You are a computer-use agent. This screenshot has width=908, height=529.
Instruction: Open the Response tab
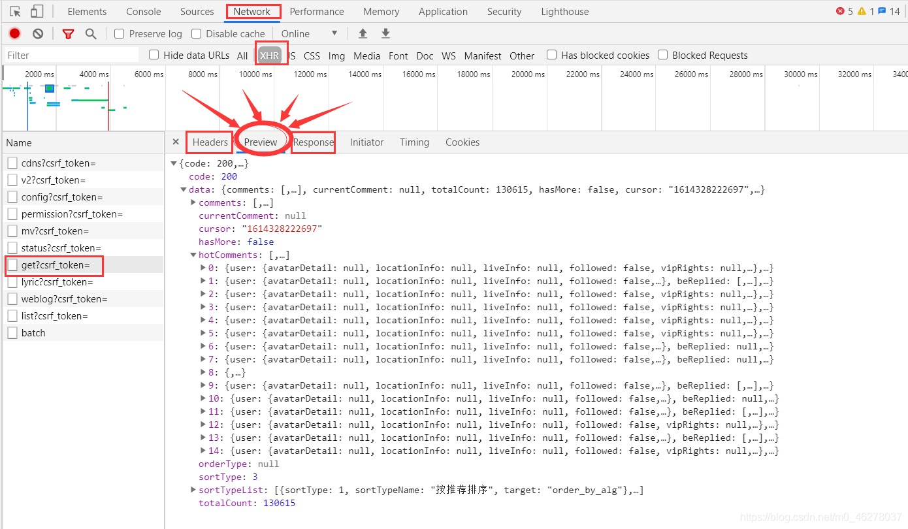[314, 142]
